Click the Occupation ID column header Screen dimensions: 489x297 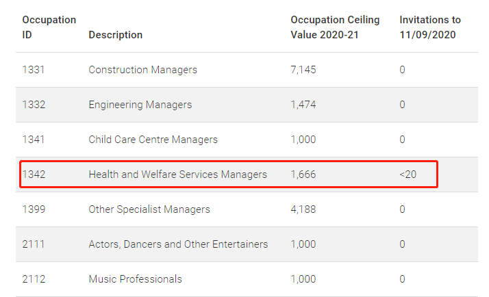point(49,27)
